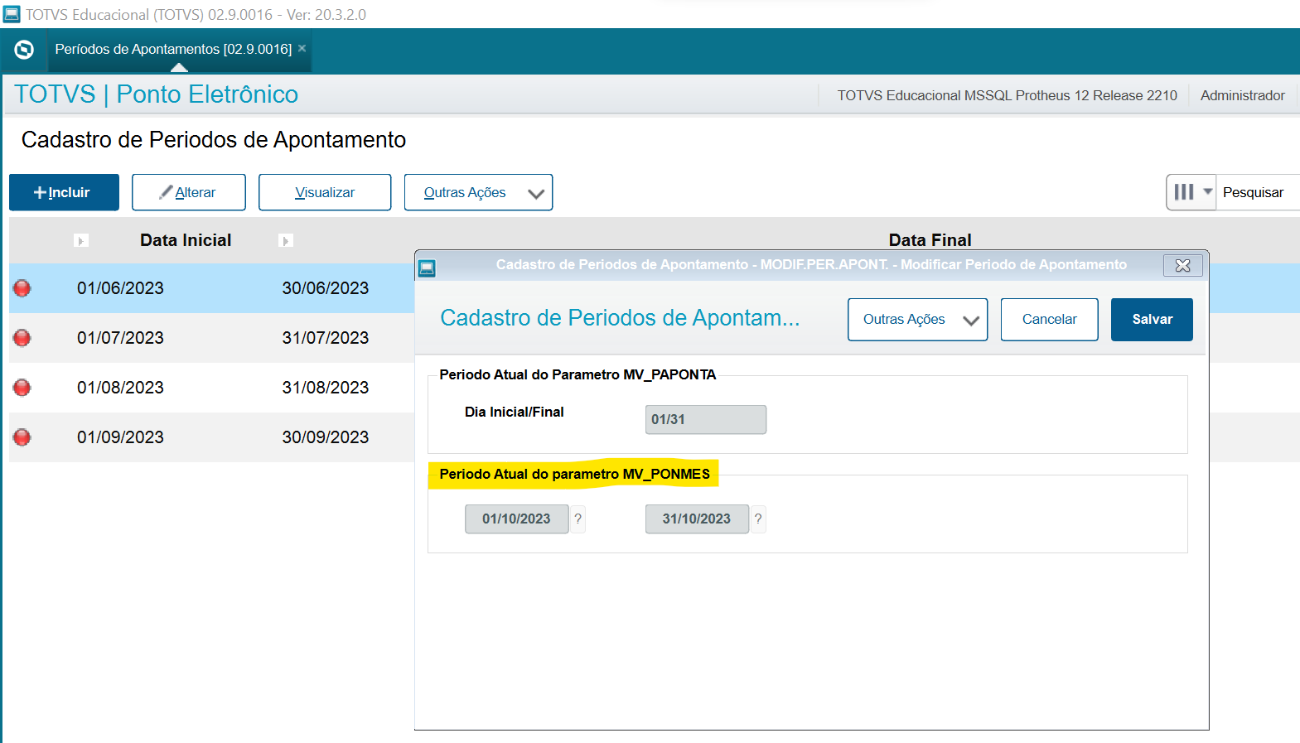The height and width of the screenshot is (743, 1300).
Task: Click the Data Final column header
Action: pyautogui.click(x=930, y=240)
